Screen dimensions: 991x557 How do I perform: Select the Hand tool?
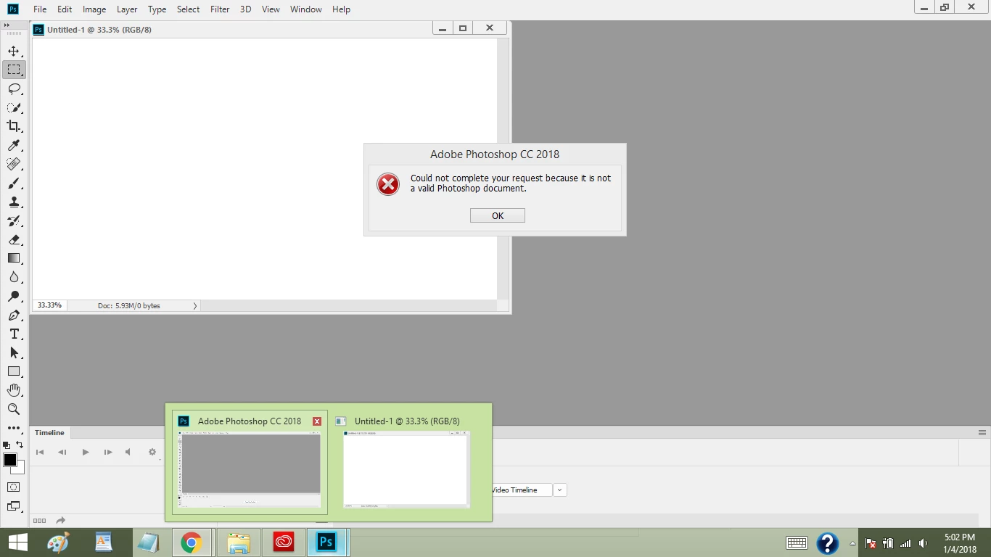point(14,391)
